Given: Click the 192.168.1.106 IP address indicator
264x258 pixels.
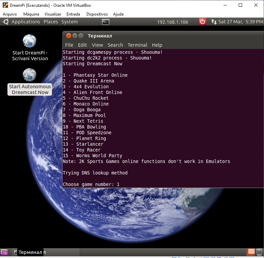Looking at the screenshot, I should tap(173, 22).
